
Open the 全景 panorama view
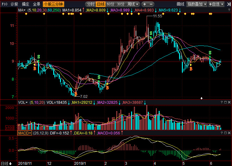(x=37, y=4)
